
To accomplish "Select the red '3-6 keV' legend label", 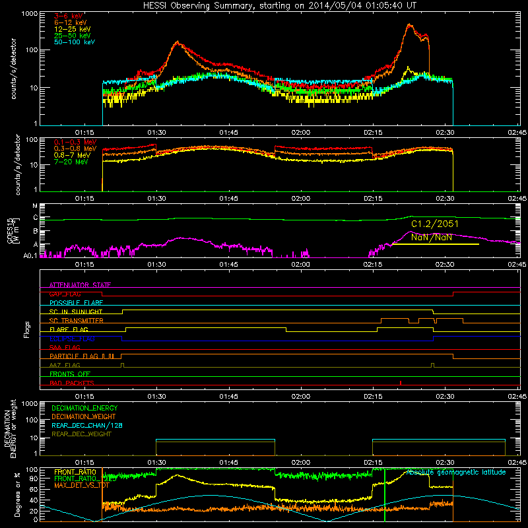I will click(x=69, y=16).
